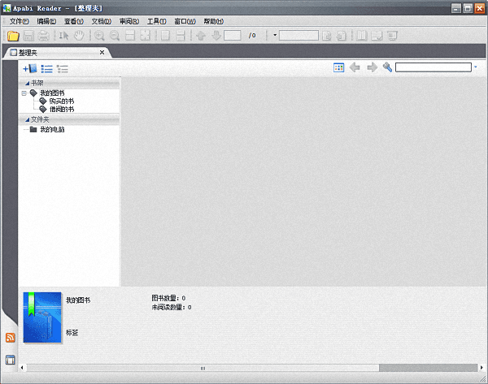The width and height of the screenshot is (488, 384).
Task: Collapse the 书架 section header
Action: pos(28,83)
